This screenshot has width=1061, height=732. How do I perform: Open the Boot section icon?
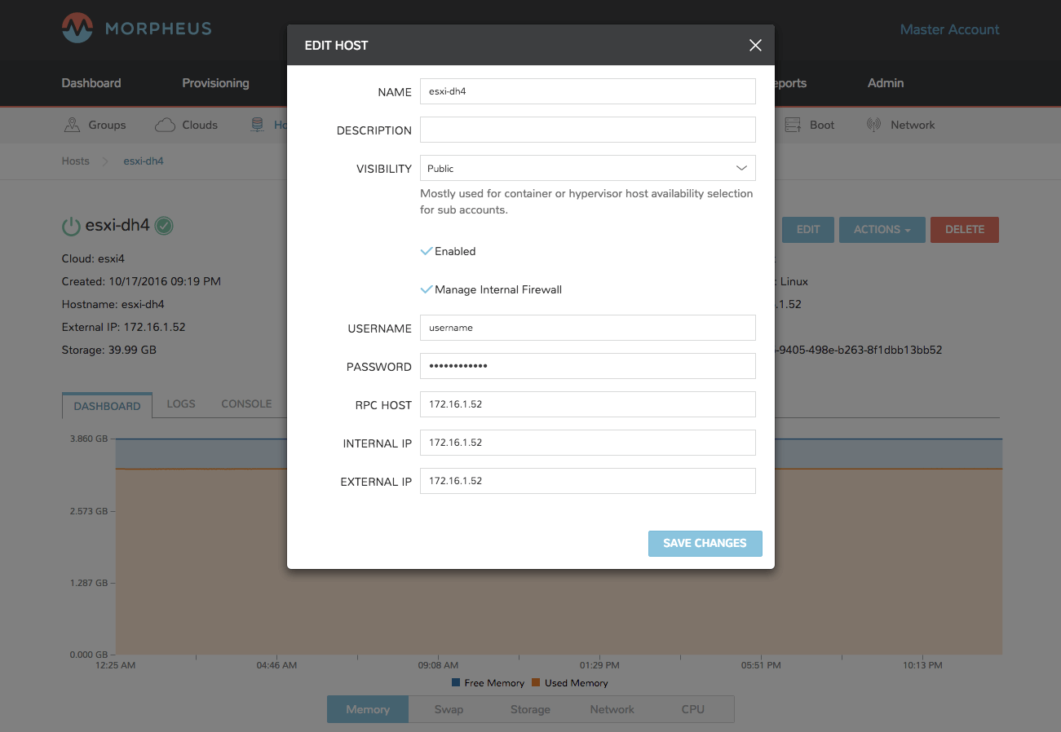click(792, 125)
